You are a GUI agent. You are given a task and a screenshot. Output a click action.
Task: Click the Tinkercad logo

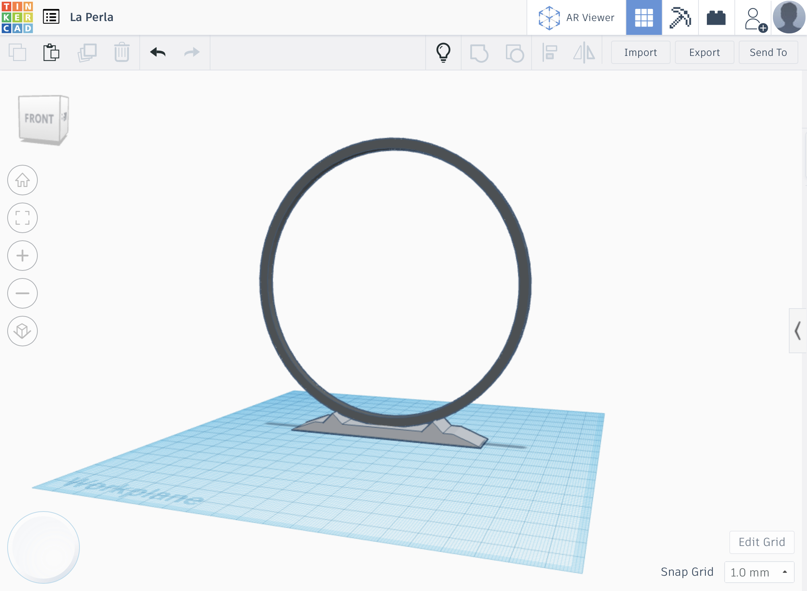tap(17, 17)
